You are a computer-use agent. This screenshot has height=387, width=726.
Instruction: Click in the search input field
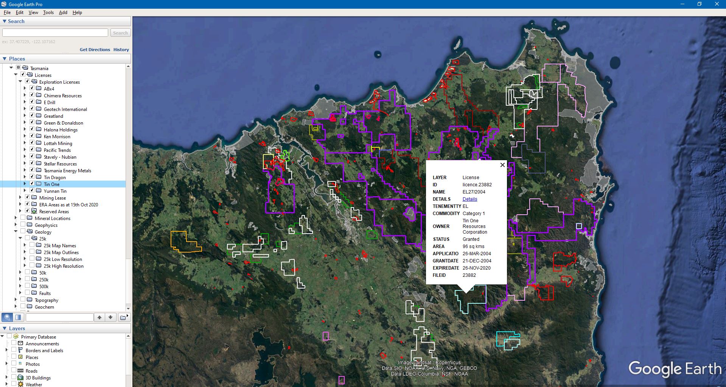pyautogui.click(x=55, y=33)
